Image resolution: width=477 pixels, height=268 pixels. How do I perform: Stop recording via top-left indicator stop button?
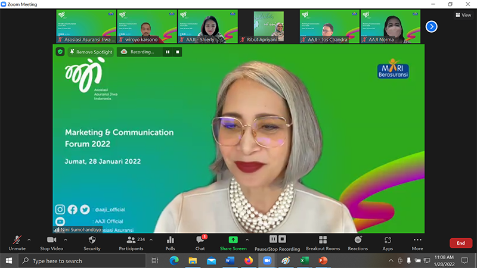178,52
